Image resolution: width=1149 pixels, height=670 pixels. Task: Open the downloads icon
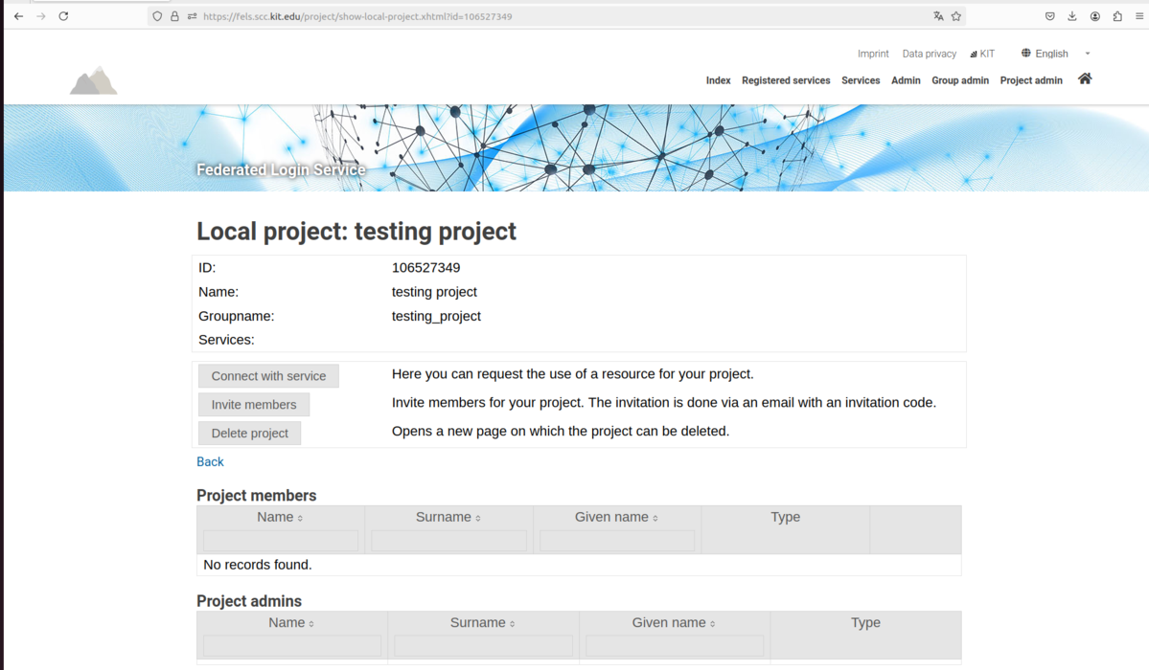1072,16
